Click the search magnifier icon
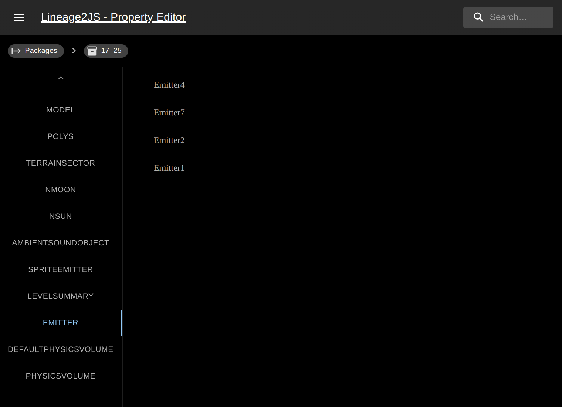This screenshot has height=407, width=562. [x=478, y=17]
